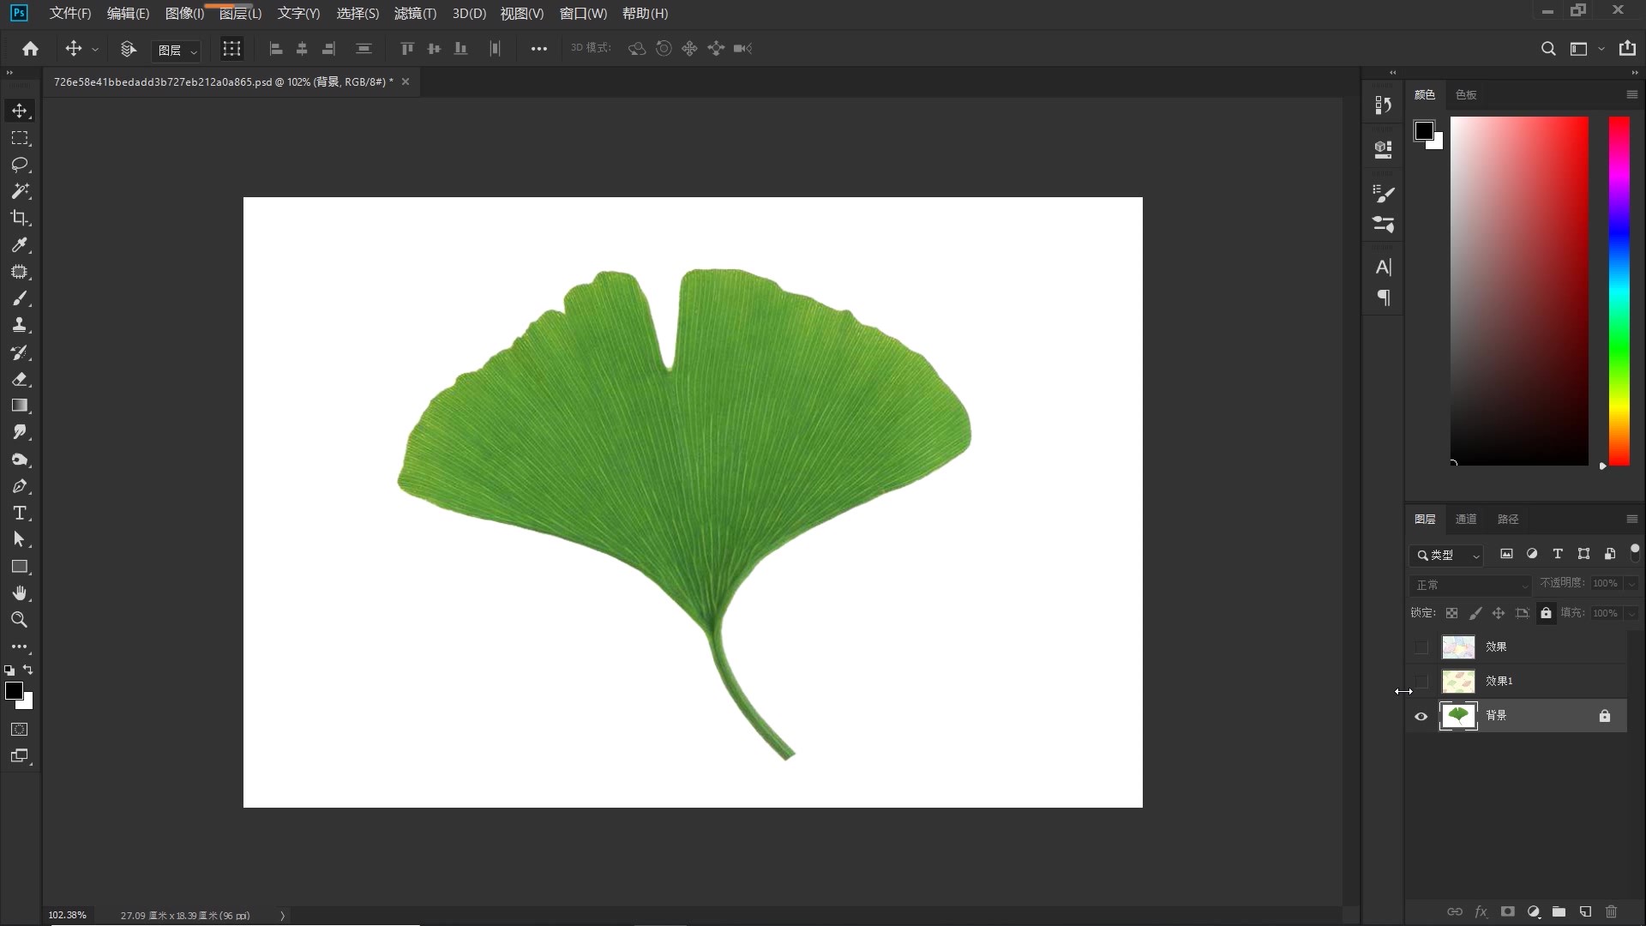Select the Lasso tool
The width and height of the screenshot is (1646, 926).
(x=20, y=165)
